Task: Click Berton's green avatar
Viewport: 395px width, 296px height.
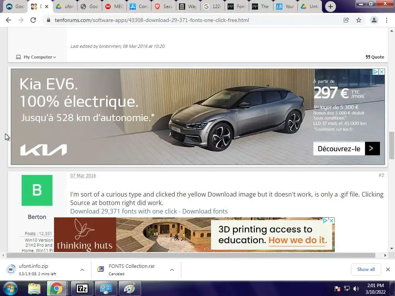Action: [x=37, y=190]
